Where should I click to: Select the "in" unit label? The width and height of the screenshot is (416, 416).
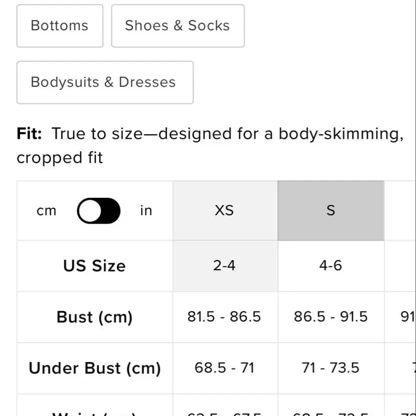pyautogui.click(x=146, y=211)
